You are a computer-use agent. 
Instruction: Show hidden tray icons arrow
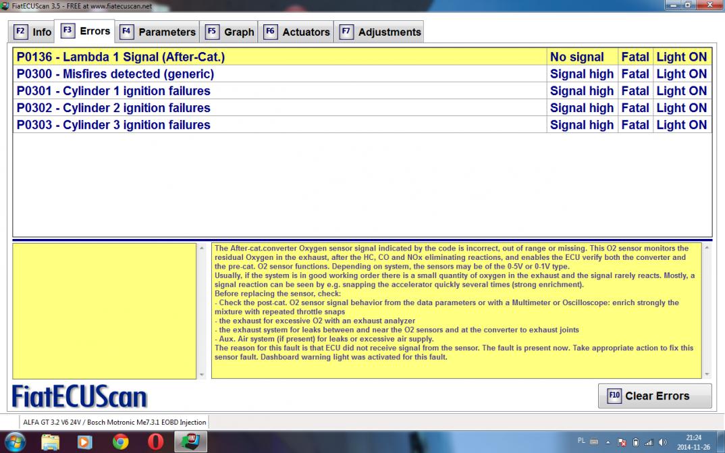[x=608, y=442]
